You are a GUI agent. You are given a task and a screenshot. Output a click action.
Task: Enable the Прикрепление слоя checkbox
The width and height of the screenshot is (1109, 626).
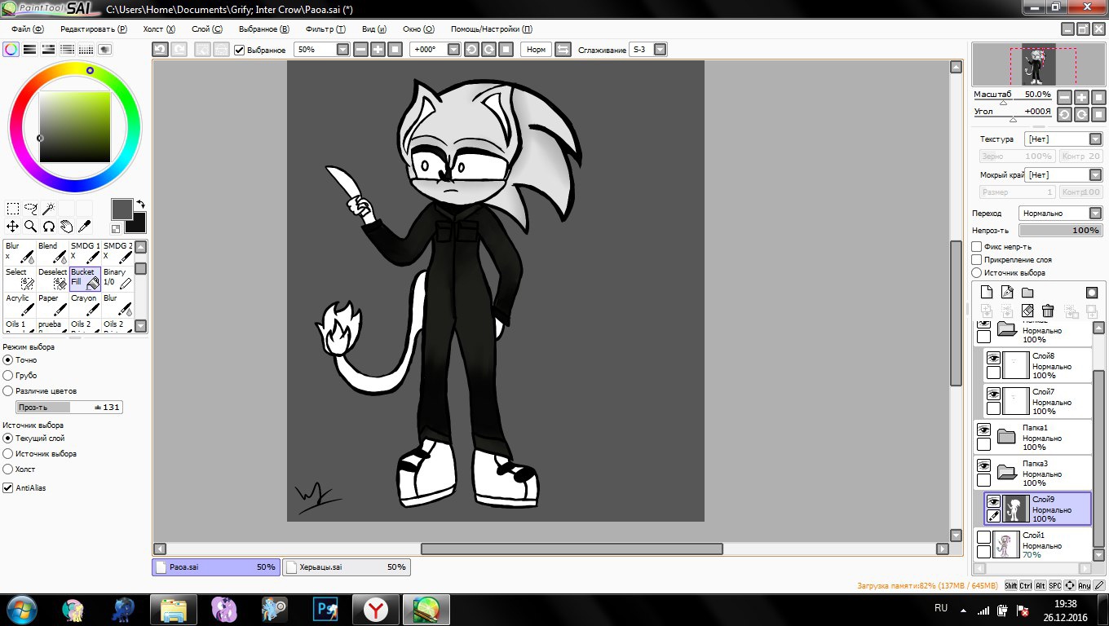(x=977, y=260)
